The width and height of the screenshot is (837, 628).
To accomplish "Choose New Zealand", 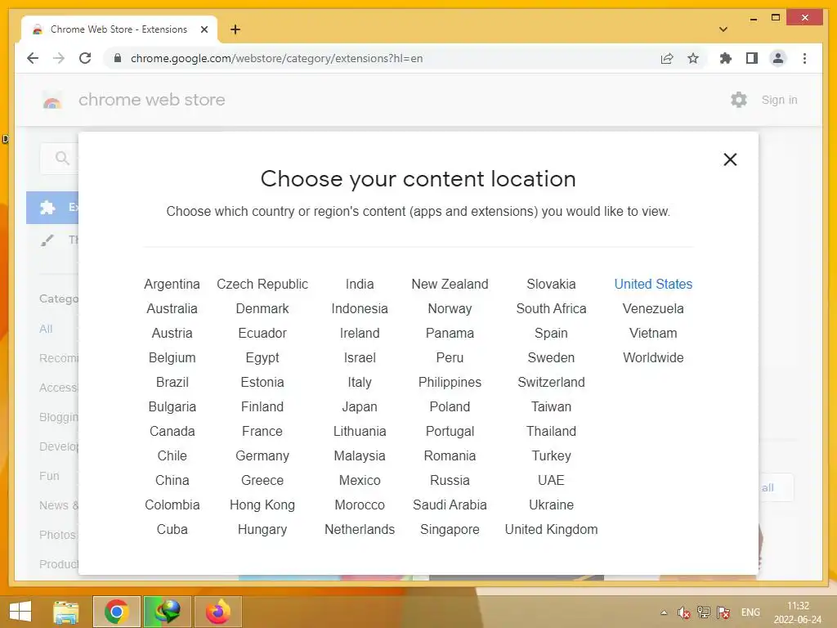I will pos(450,284).
